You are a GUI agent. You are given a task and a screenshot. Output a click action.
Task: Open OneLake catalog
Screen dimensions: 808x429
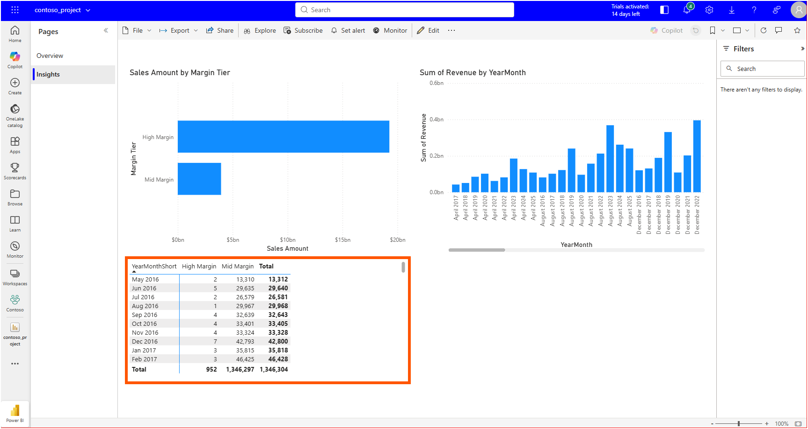click(15, 115)
